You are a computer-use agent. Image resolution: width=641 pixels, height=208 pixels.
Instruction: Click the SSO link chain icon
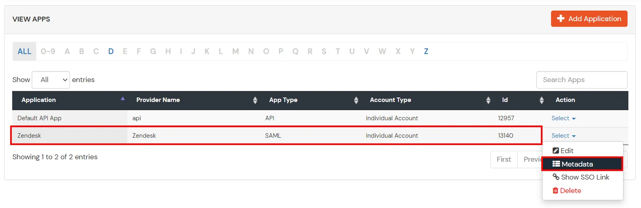tap(556, 177)
